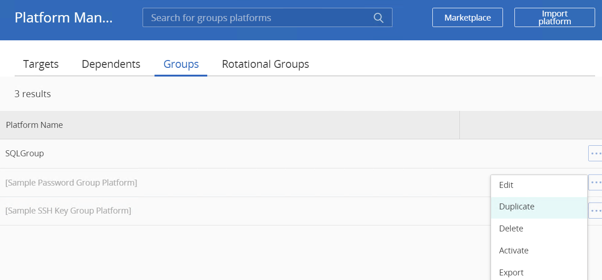
Task: Select Activate in the context menu
Action: point(539,251)
